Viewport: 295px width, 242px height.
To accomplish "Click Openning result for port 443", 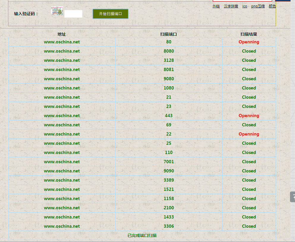I will (x=249, y=116).
